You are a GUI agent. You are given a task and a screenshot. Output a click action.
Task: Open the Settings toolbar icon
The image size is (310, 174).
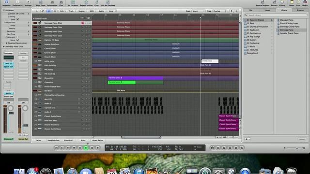coord(28,3)
